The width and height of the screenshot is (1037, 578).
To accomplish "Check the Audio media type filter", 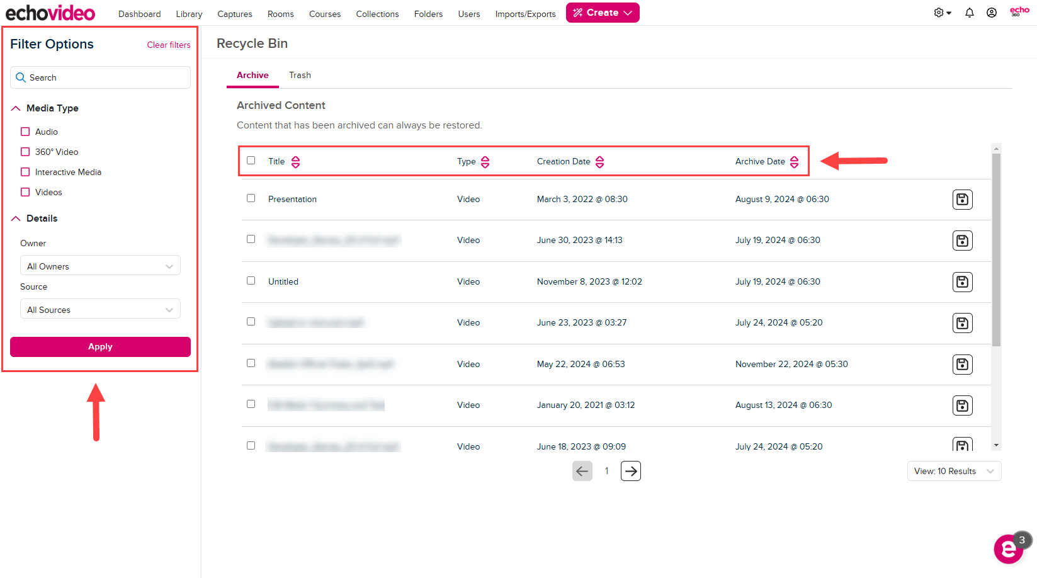I will 25,132.
